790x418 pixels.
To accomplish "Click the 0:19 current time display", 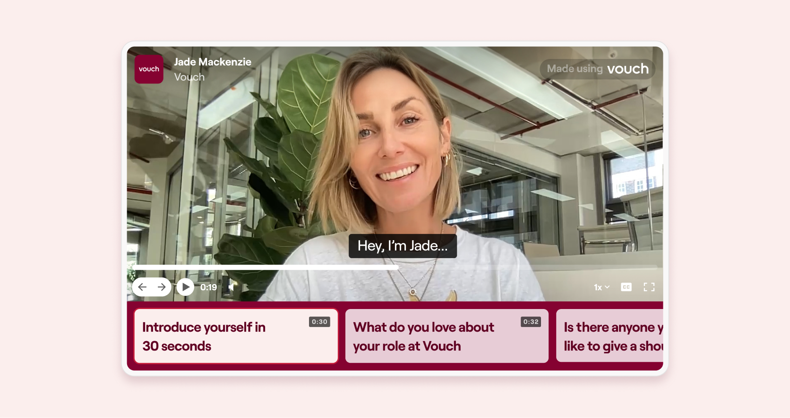I will (x=208, y=287).
